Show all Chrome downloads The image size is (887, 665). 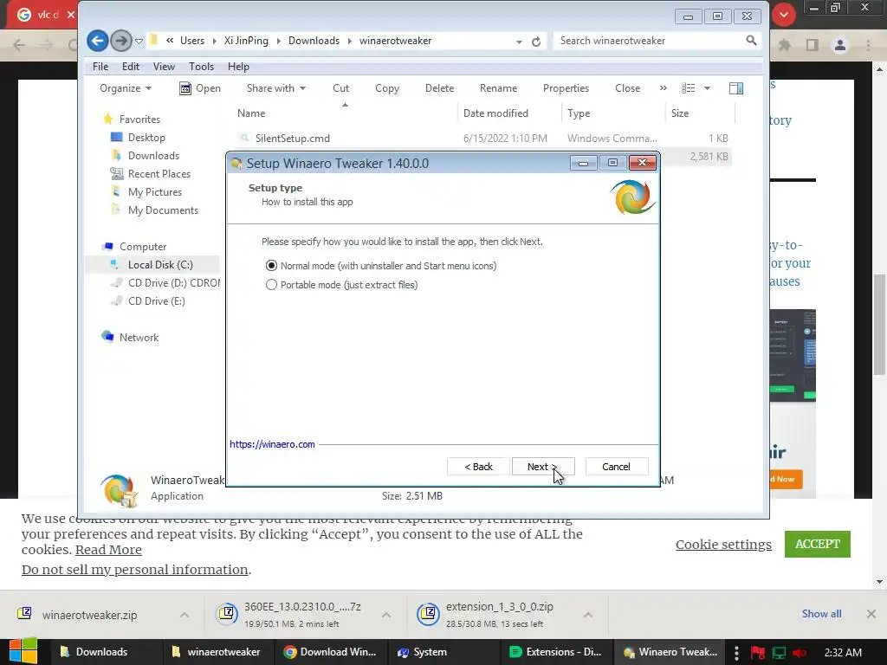pyautogui.click(x=821, y=614)
